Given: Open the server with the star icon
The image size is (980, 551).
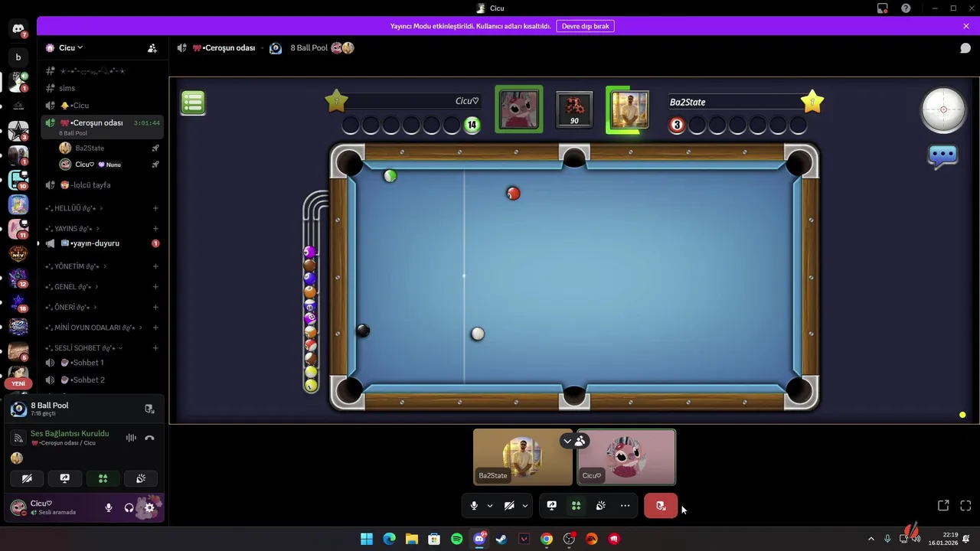Looking at the screenshot, I should coord(18,132).
